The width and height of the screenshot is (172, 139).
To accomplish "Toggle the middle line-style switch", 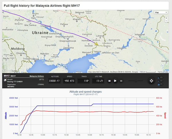I will click(160, 81).
